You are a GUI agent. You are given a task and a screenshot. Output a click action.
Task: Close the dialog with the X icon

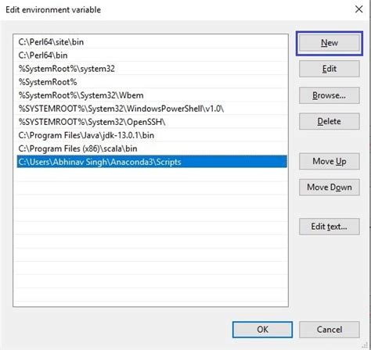click(359, 9)
